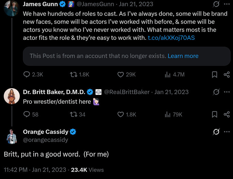This screenshot has height=179, width=233.
Task: Open Grok icon on James Gunn's post
Action: coord(215,4)
